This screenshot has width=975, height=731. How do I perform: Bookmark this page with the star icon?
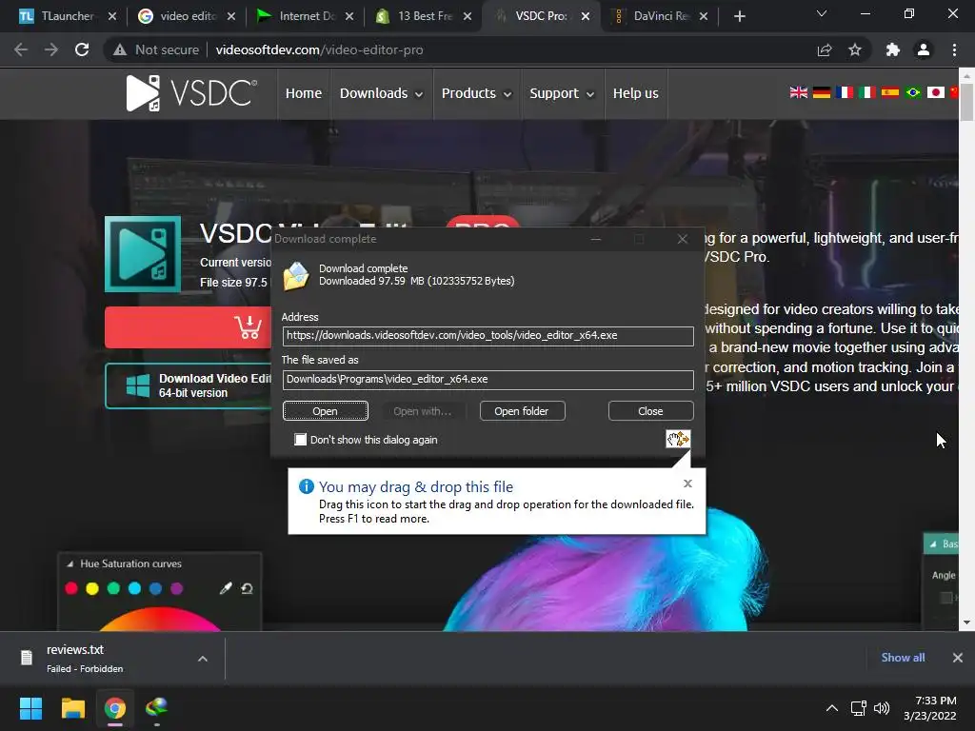tap(855, 49)
